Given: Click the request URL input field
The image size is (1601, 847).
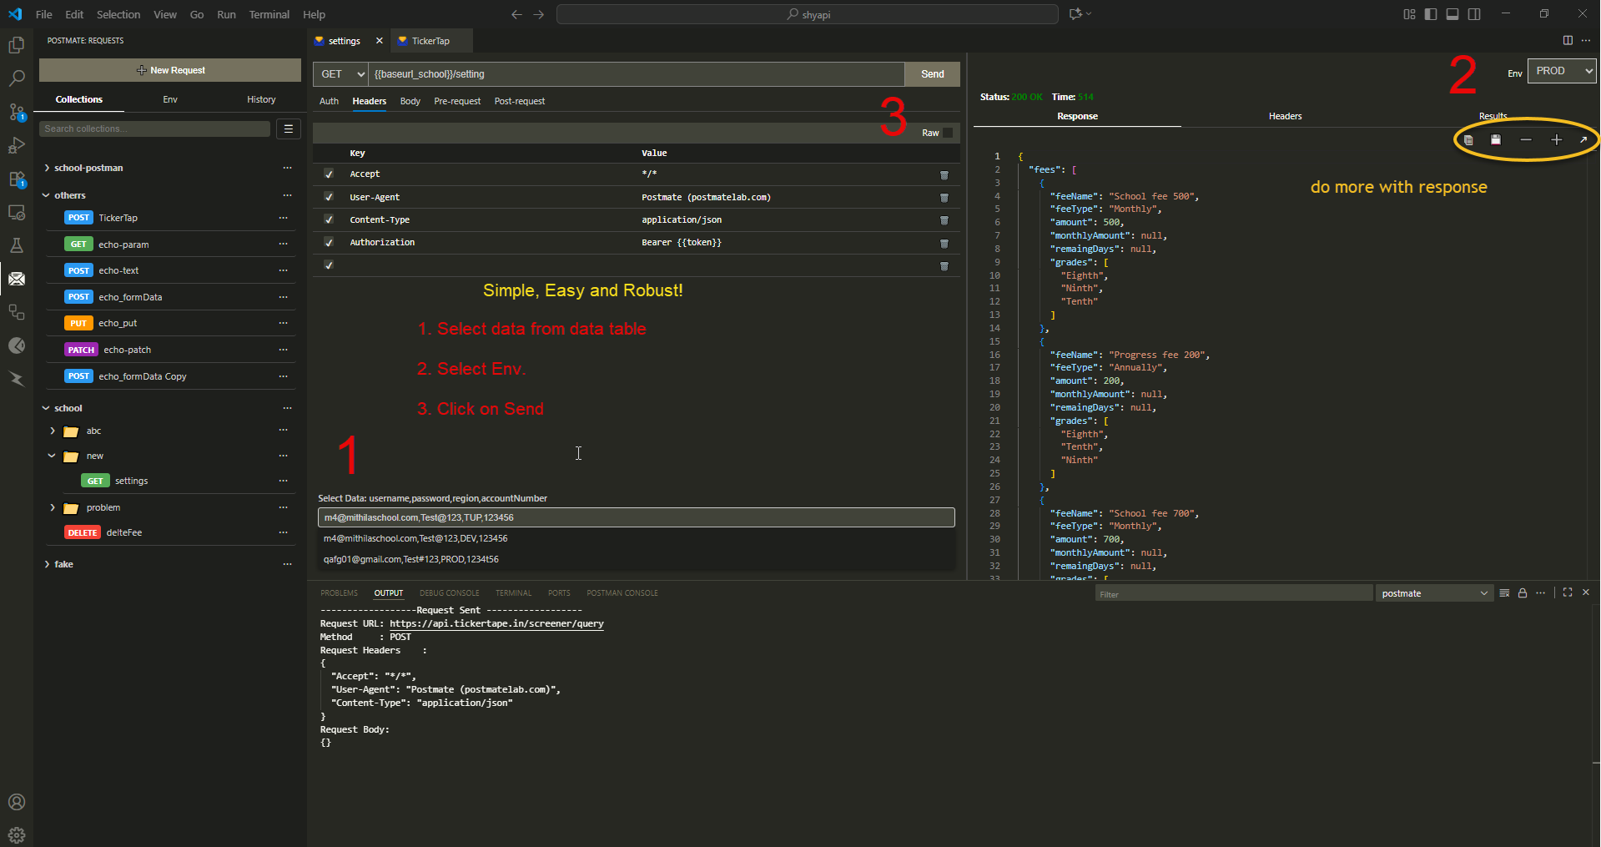Looking at the screenshot, I should (636, 74).
